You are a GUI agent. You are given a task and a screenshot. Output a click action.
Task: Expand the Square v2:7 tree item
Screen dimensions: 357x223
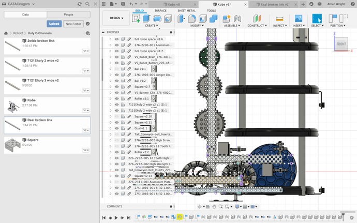point(110,86)
